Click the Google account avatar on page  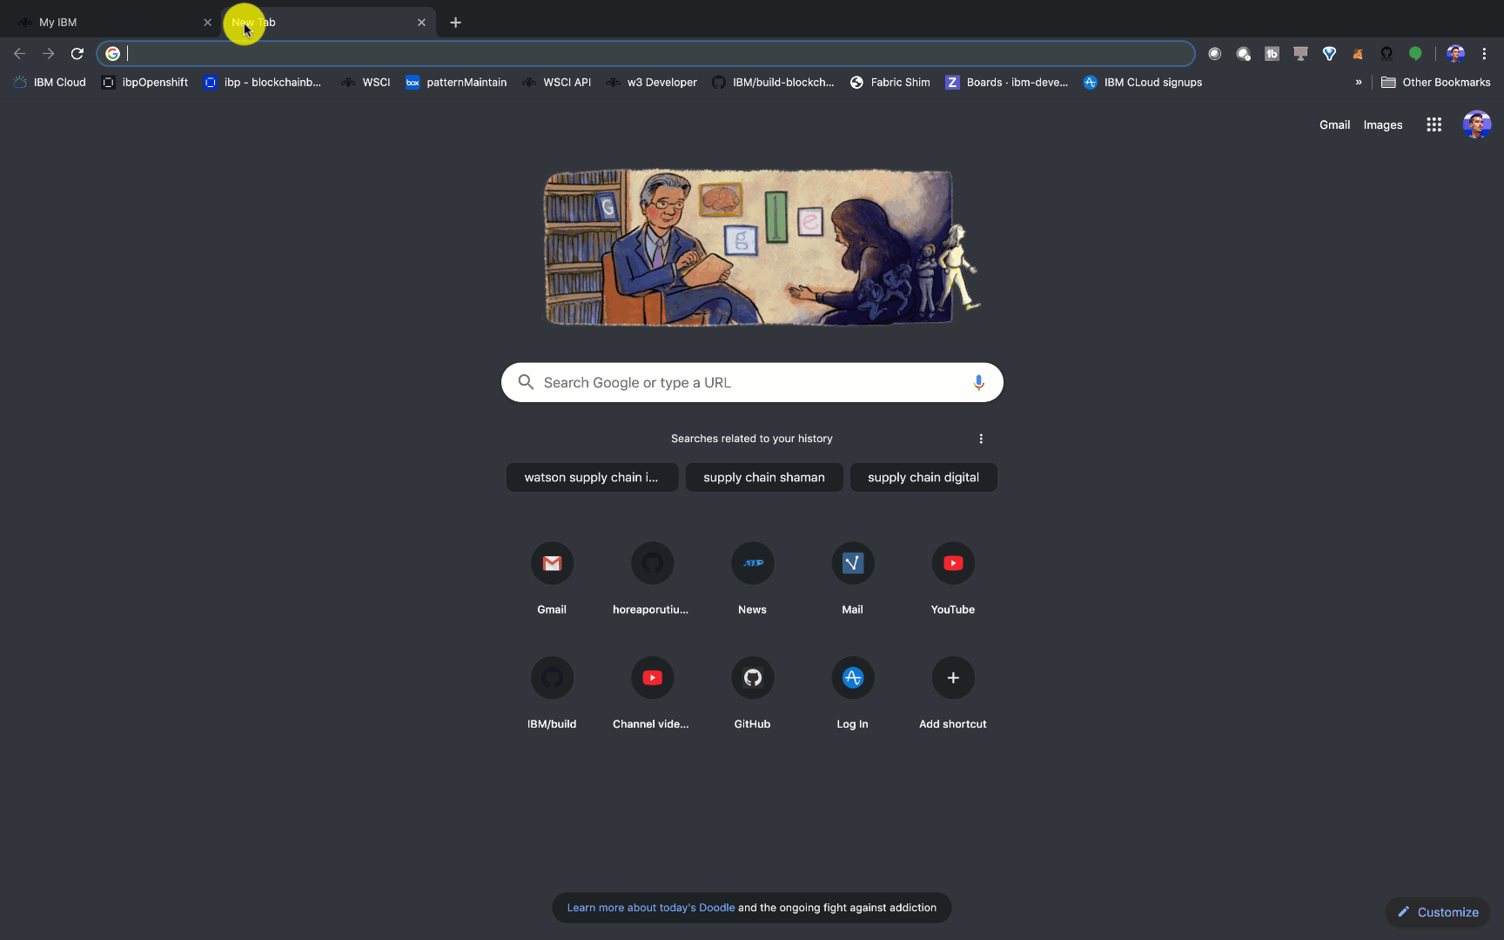pyautogui.click(x=1477, y=125)
